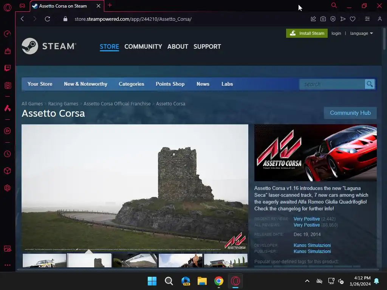
Task: Click the login link
Action: (336, 33)
